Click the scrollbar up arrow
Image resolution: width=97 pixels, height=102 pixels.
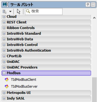pos(94,18)
